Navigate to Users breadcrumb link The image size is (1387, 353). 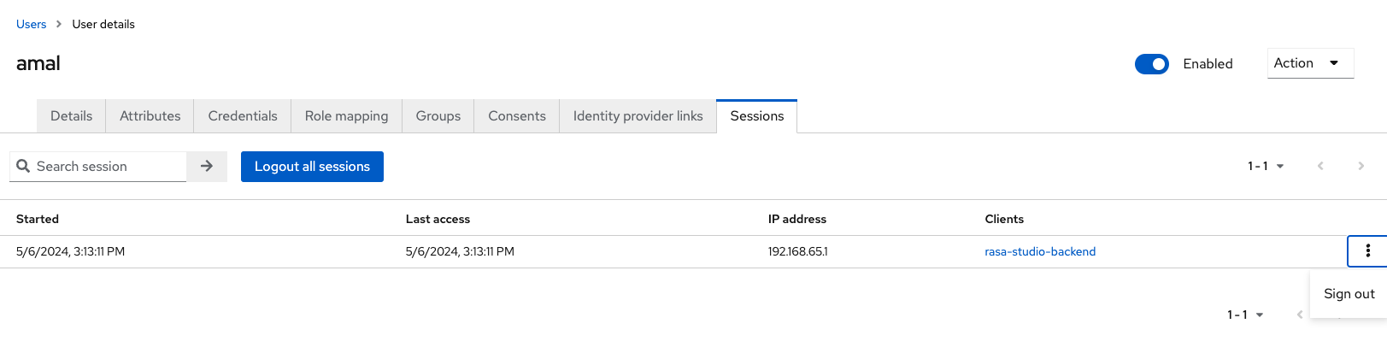pyautogui.click(x=32, y=24)
